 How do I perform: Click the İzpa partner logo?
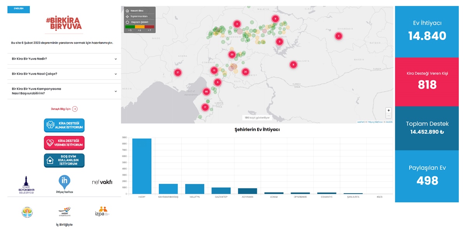102,212
